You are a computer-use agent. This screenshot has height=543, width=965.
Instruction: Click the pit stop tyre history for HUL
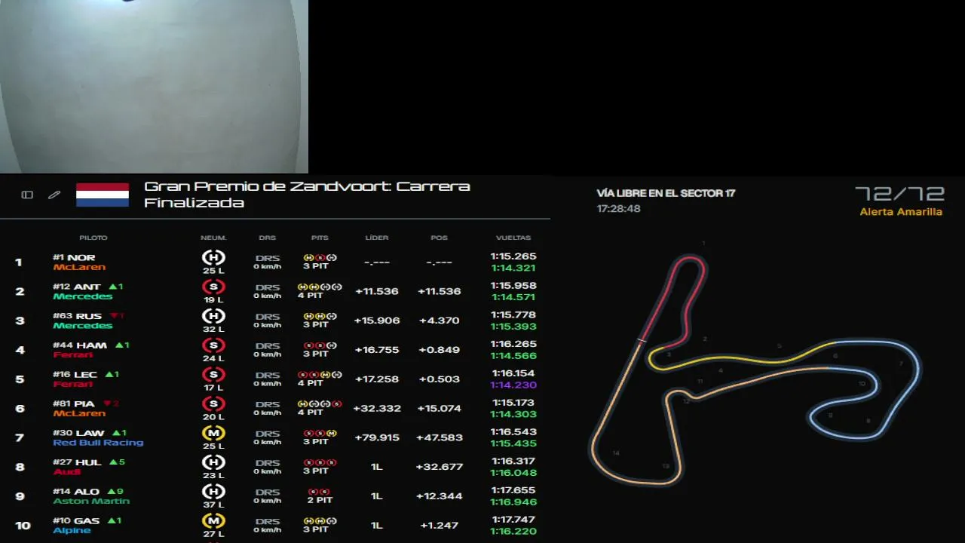coord(320,463)
